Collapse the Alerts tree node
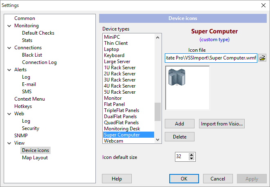Screen dimensions: 270x187 tap(9, 70)
